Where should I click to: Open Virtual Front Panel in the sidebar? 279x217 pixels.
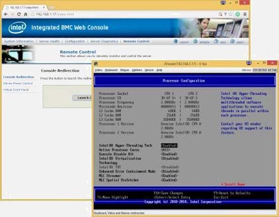[x=16, y=90]
